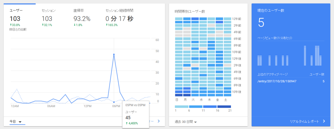Click the 12AM label on chart axis

point(15,106)
